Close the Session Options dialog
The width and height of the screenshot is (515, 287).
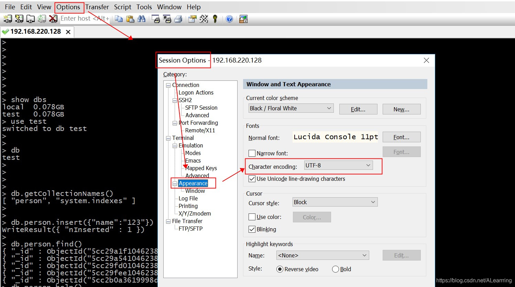point(426,60)
